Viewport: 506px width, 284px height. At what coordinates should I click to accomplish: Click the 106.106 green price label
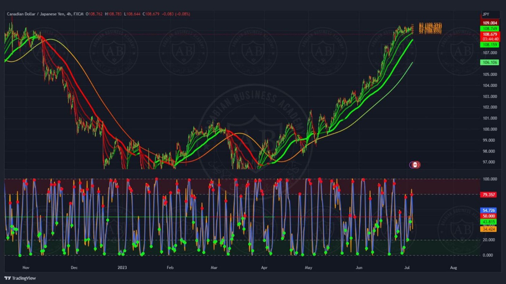[490, 62]
